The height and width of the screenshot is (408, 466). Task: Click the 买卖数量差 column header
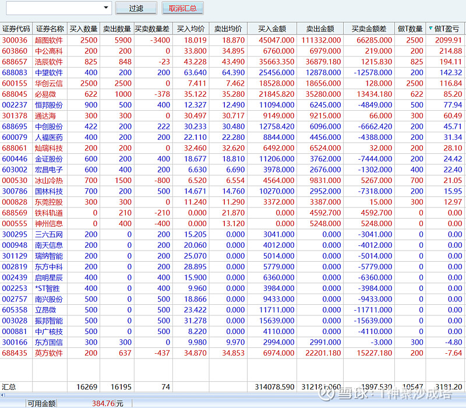tap(153, 29)
